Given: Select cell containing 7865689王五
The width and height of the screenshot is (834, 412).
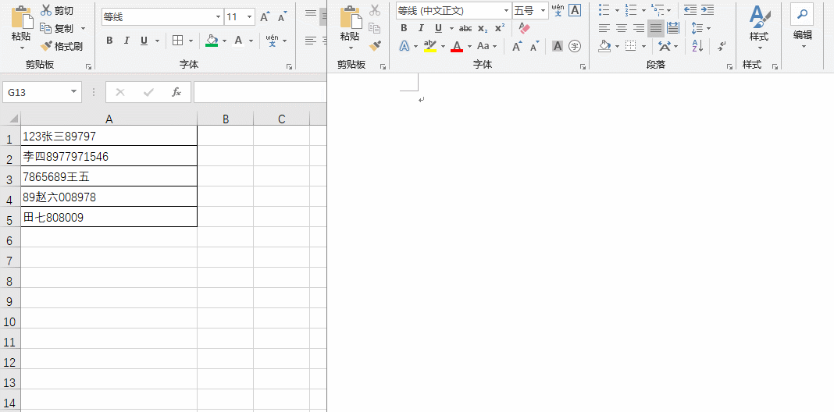Looking at the screenshot, I should 109,176.
